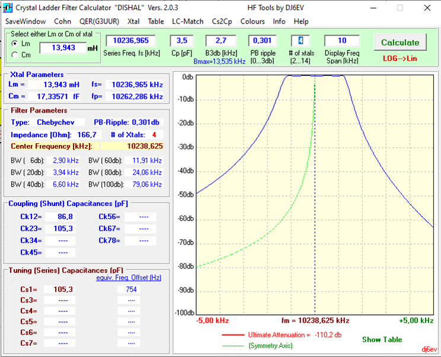The height and width of the screenshot is (357, 441).
Task: Click the BW (80db) value 24,06 kHz
Action: click(143, 172)
